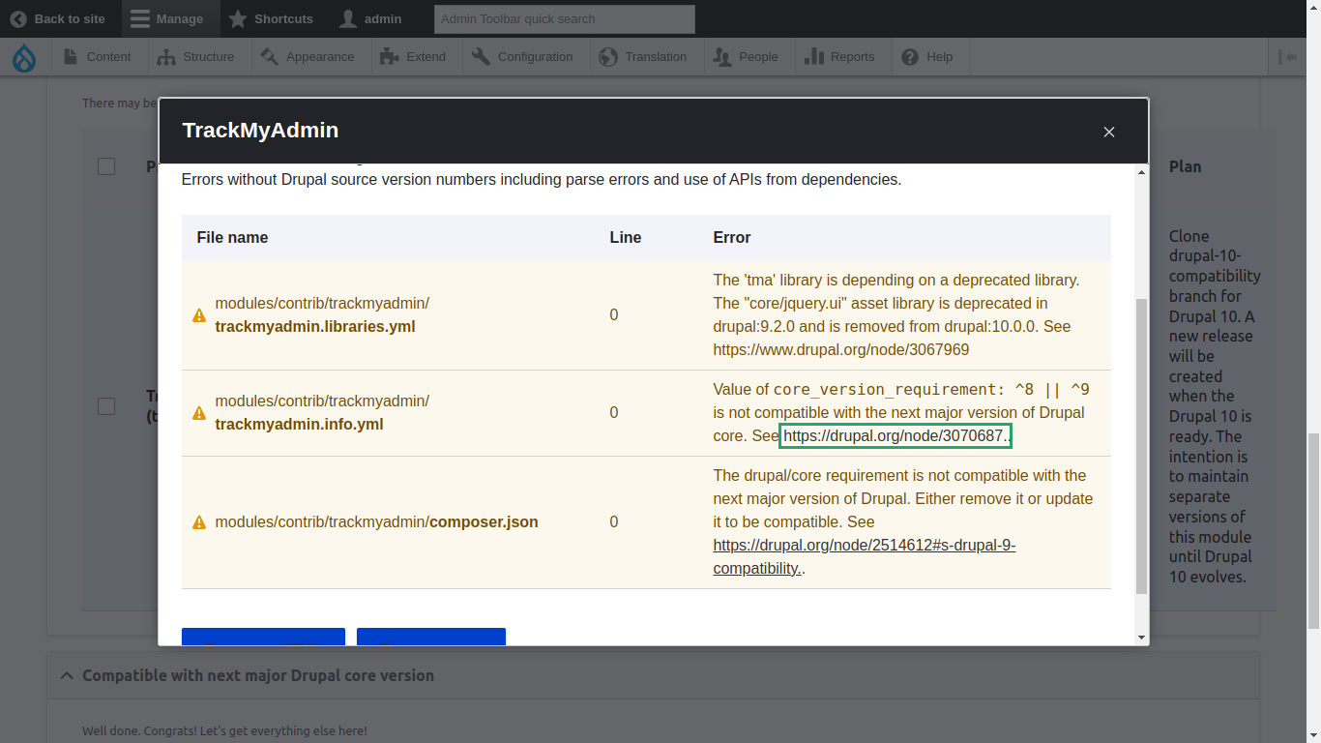This screenshot has width=1321, height=743.
Task: Toggle toolbar orientation icon at right
Action: coord(1287,57)
